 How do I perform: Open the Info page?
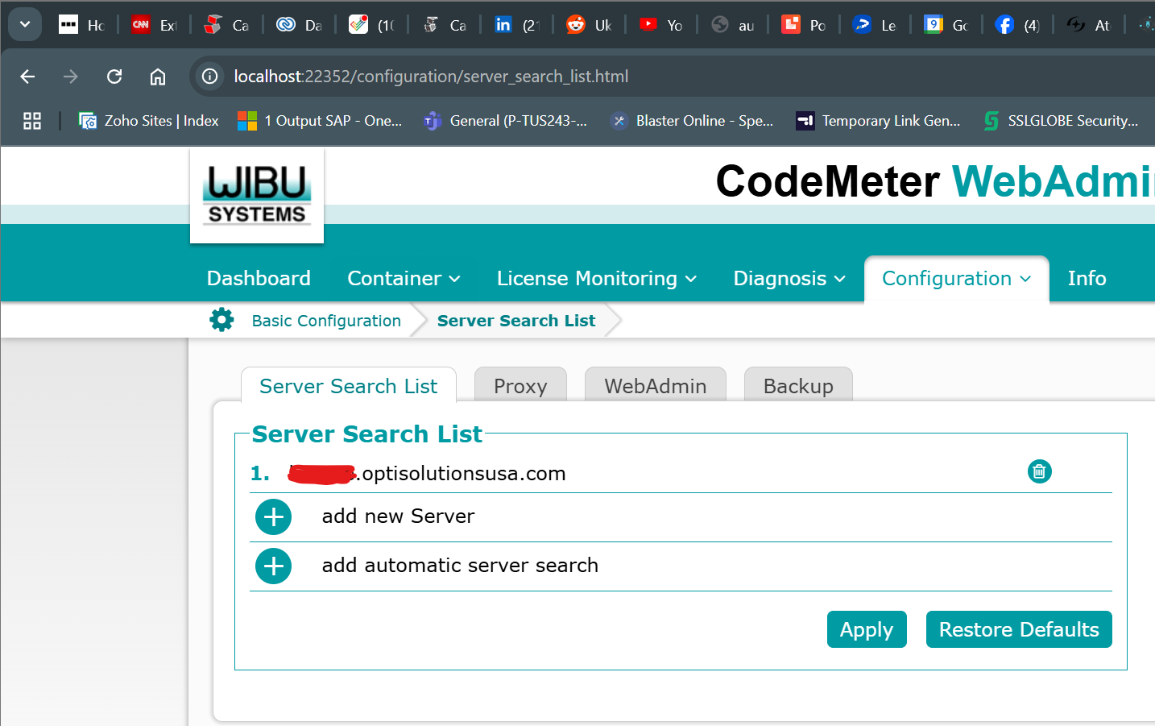1087,278
